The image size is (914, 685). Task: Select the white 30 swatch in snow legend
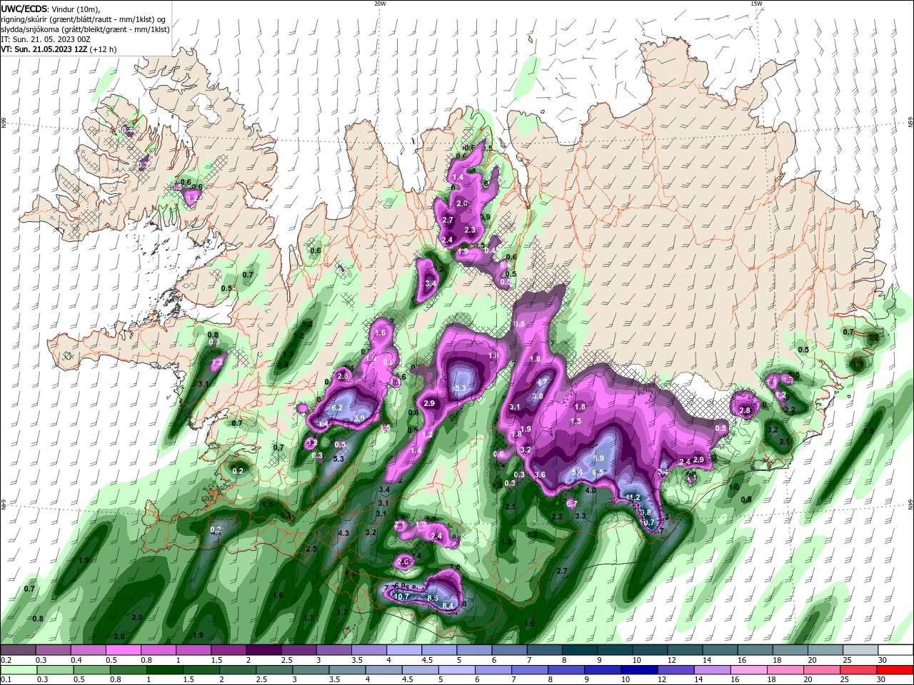895,649
